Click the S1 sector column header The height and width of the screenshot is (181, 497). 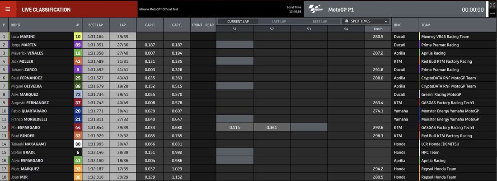234,29
